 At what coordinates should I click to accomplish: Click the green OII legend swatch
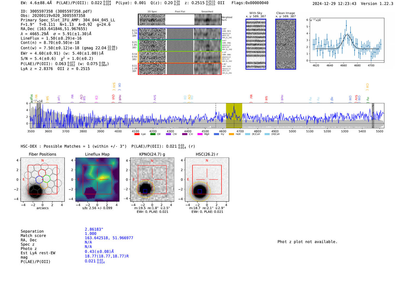tap(153, 134)
